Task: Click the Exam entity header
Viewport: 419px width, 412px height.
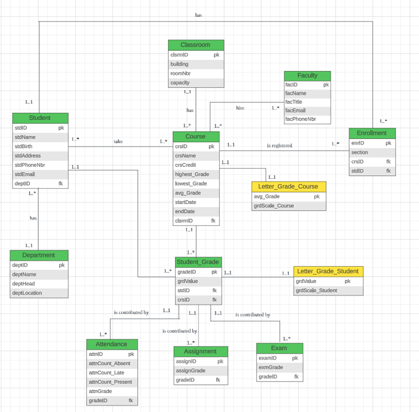Action: (279, 348)
